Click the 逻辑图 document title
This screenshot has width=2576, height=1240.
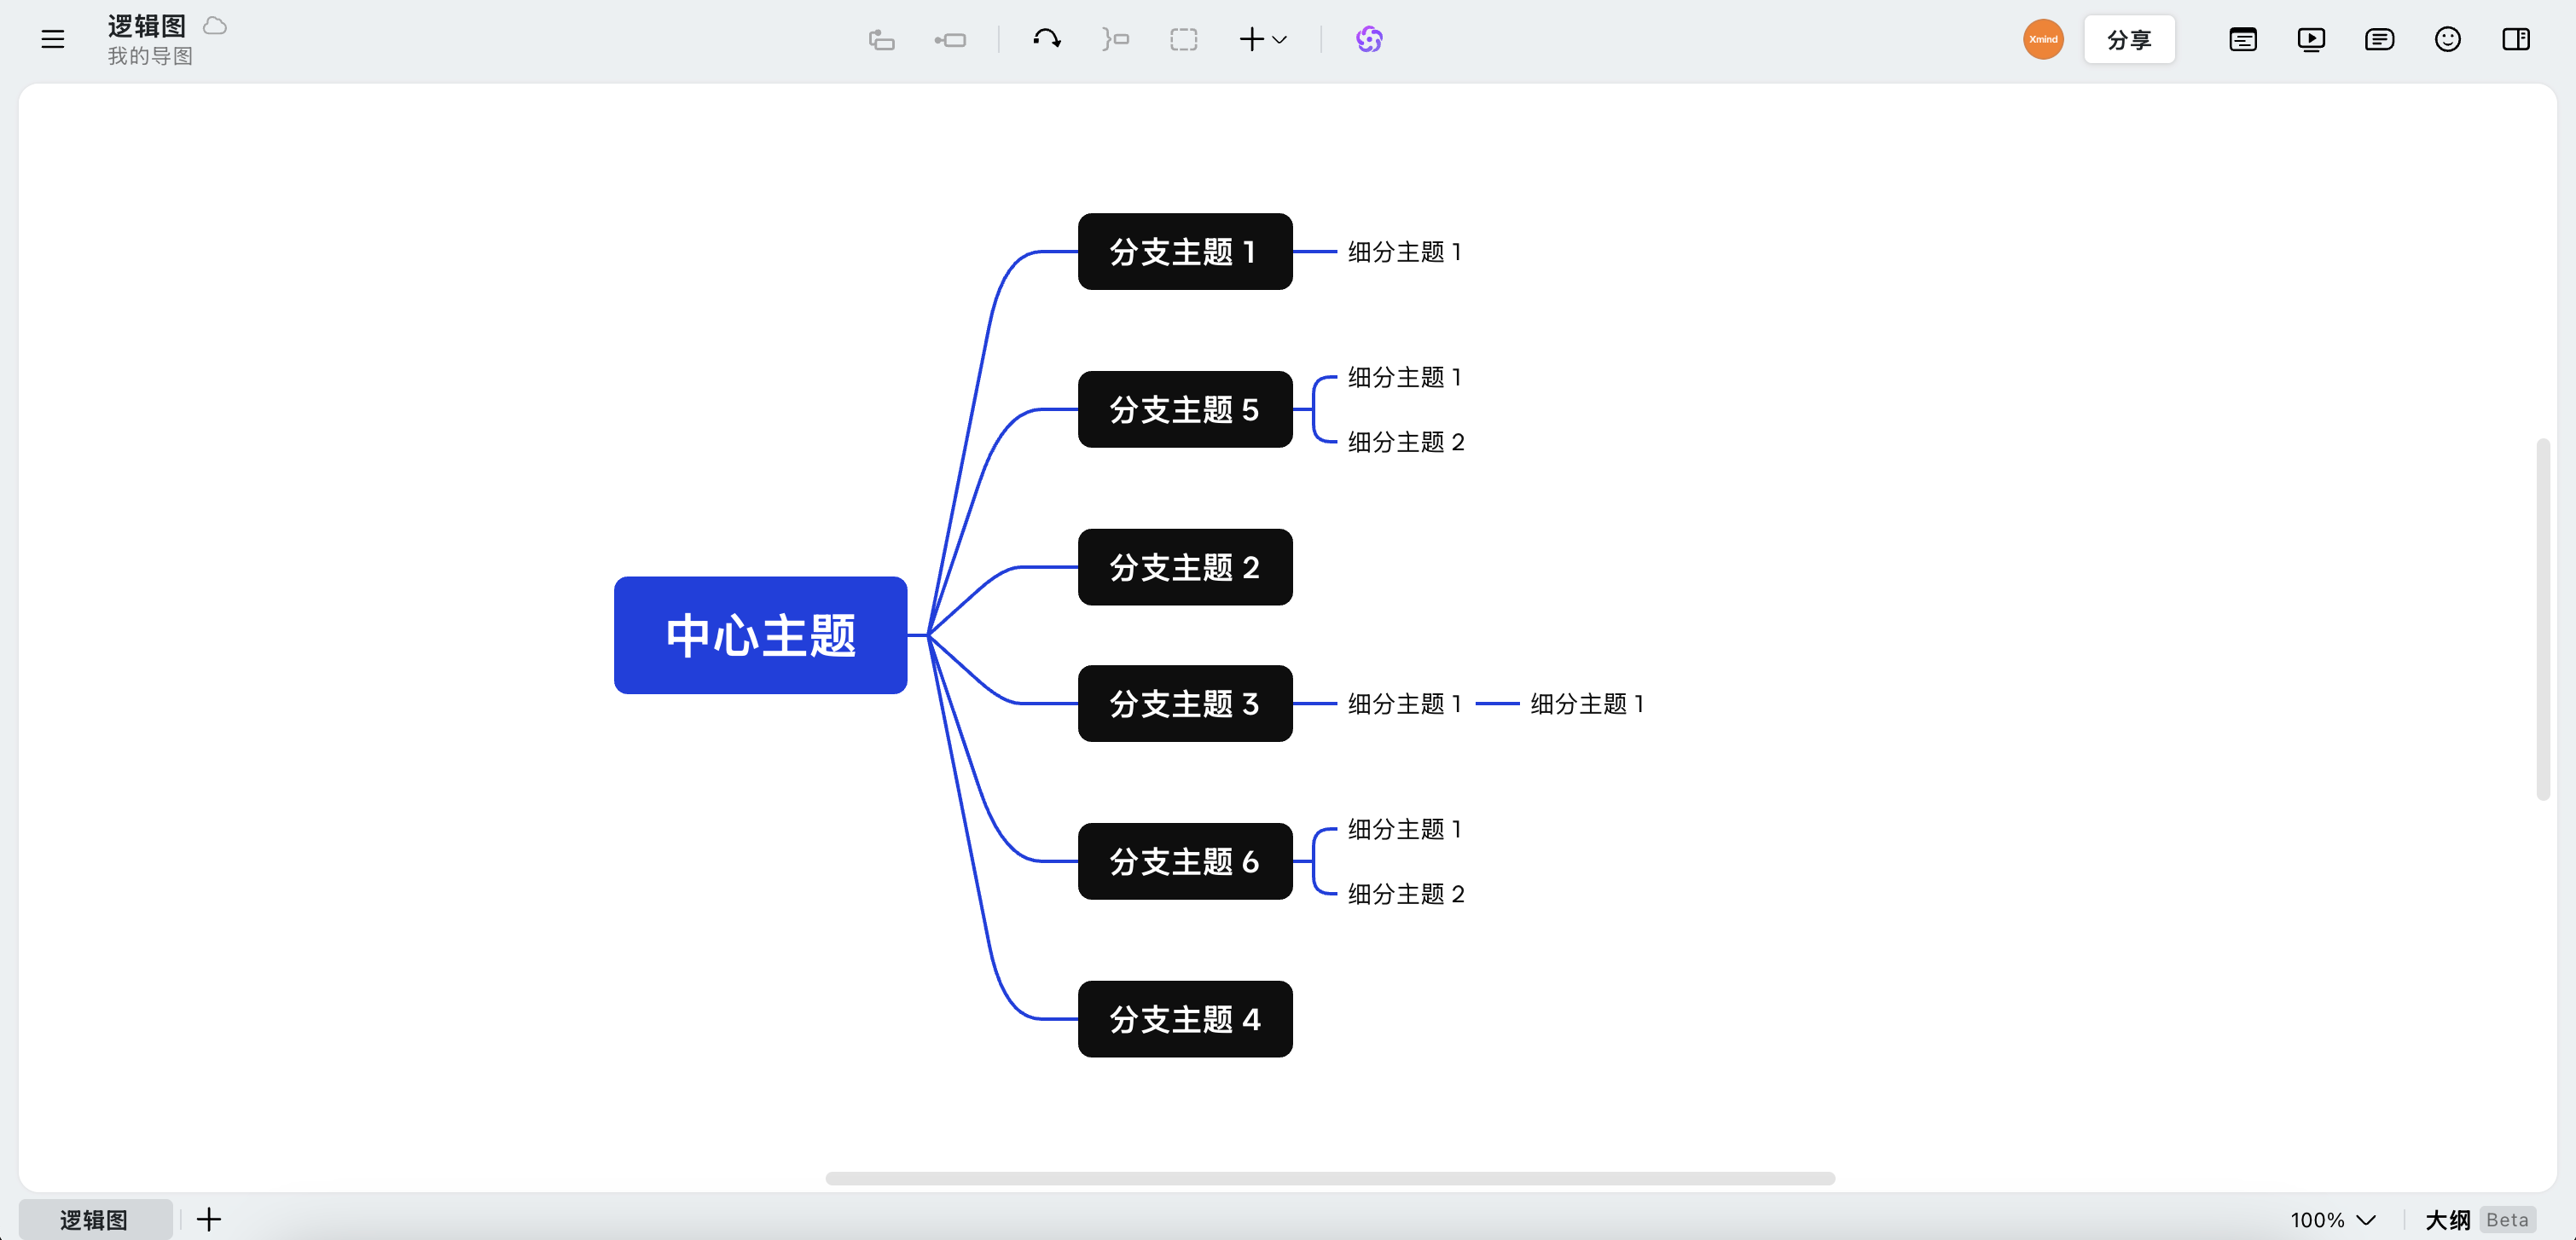point(147,26)
